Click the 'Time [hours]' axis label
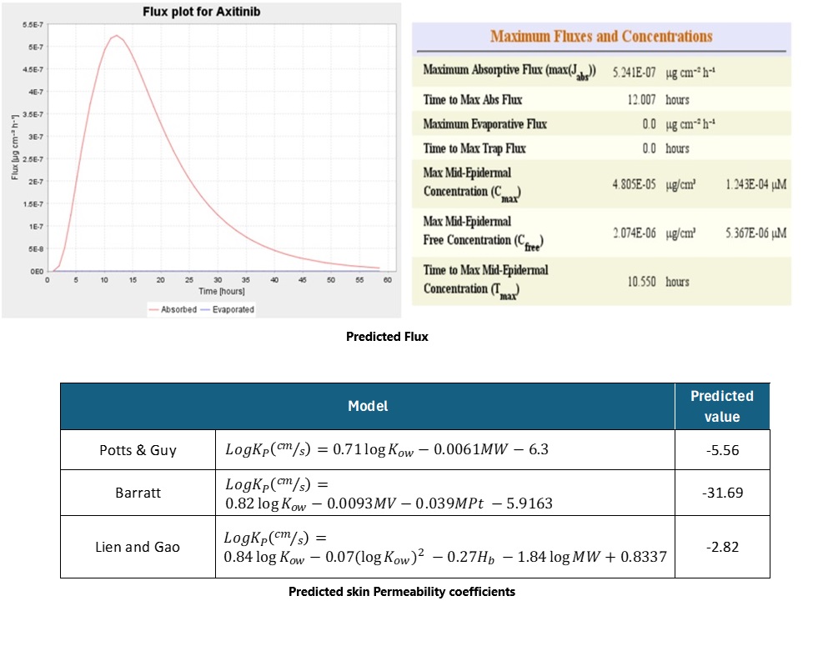 [x=222, y=291]
